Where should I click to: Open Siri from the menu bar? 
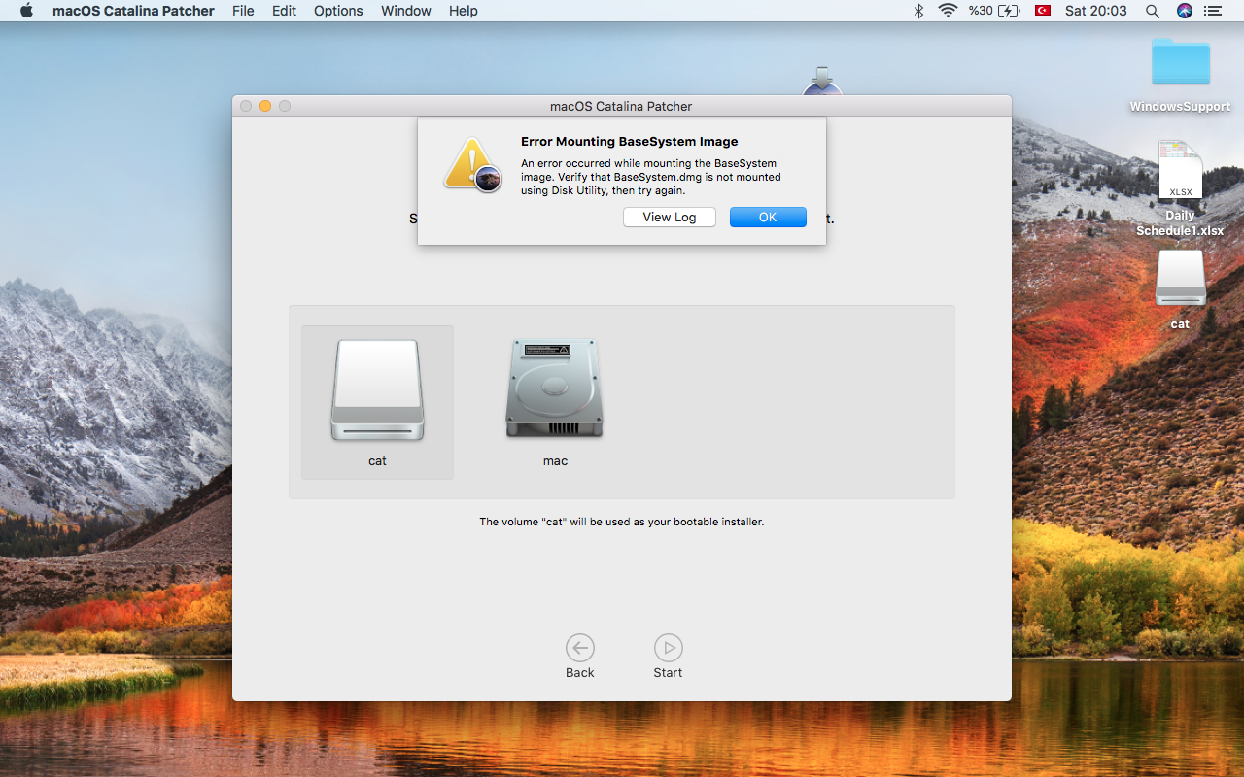(x=1184, y=11)
